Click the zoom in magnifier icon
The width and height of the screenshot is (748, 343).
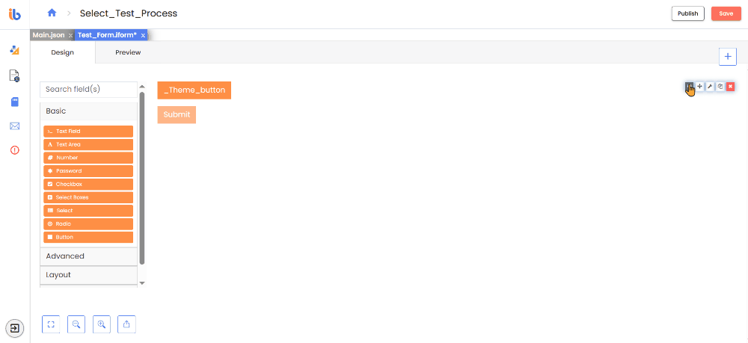click(x=102, y=324)
